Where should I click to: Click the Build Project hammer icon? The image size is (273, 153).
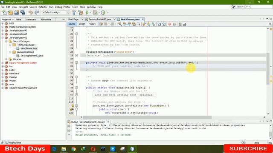pos(74,12)
